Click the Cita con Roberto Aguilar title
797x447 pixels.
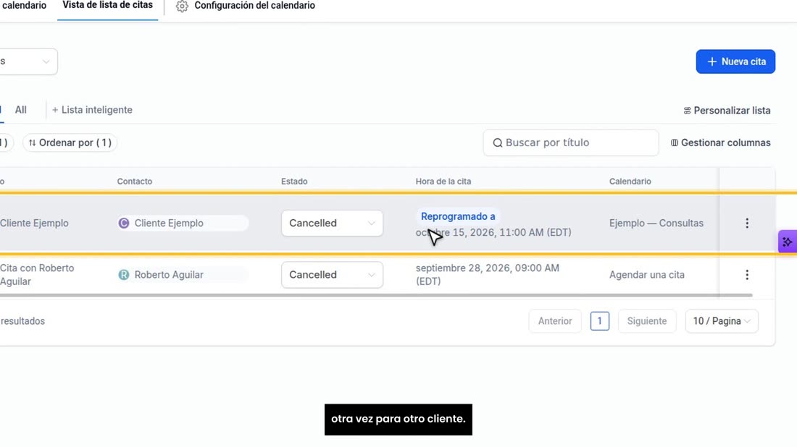[x=37, y=274]
